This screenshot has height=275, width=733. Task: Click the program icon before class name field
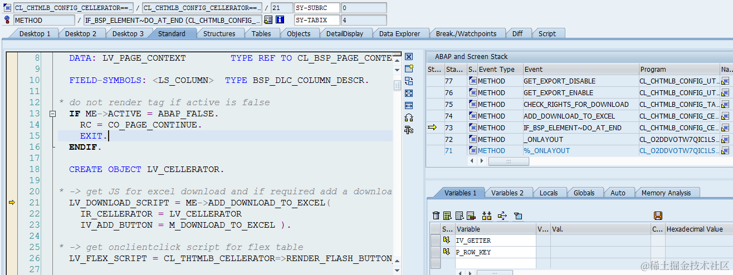click(7, 8)
